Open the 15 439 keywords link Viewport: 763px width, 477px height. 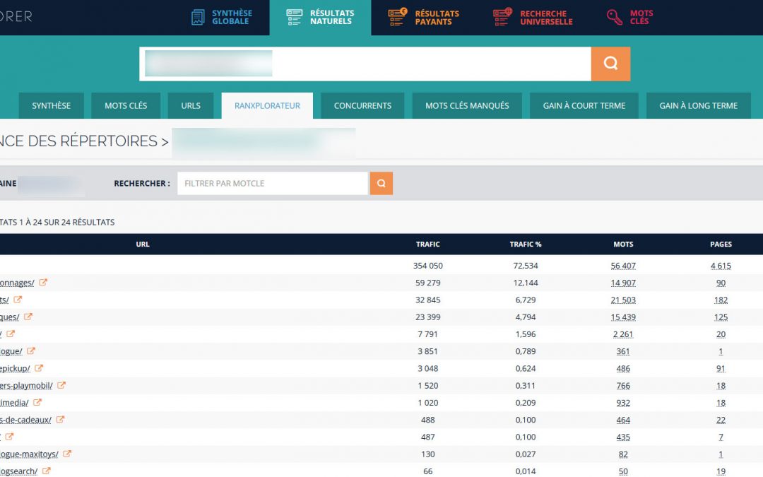tap(623, 317)
